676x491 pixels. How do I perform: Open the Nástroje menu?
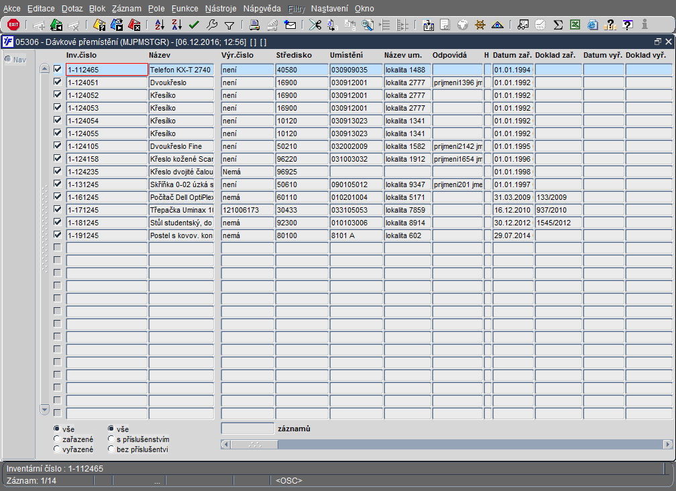pyautogui.click(x=221, y=9)
